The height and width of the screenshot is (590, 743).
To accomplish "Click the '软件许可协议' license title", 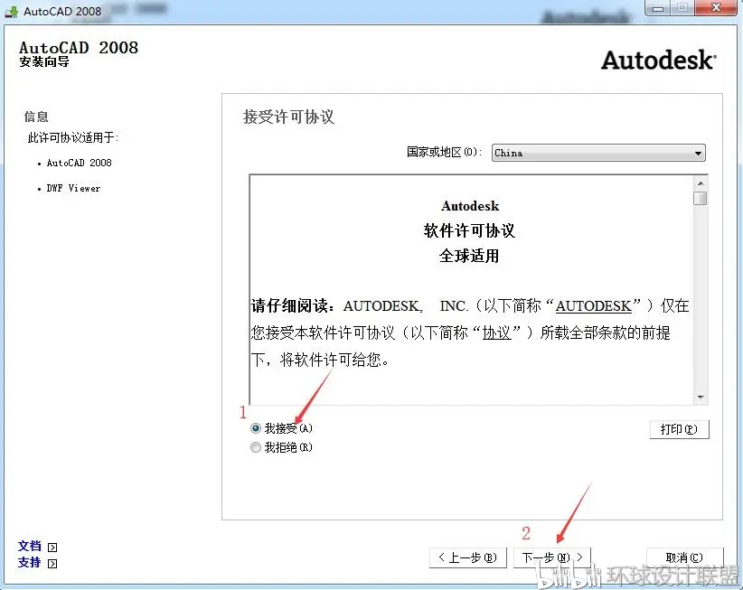I will [x=469, y=231].
